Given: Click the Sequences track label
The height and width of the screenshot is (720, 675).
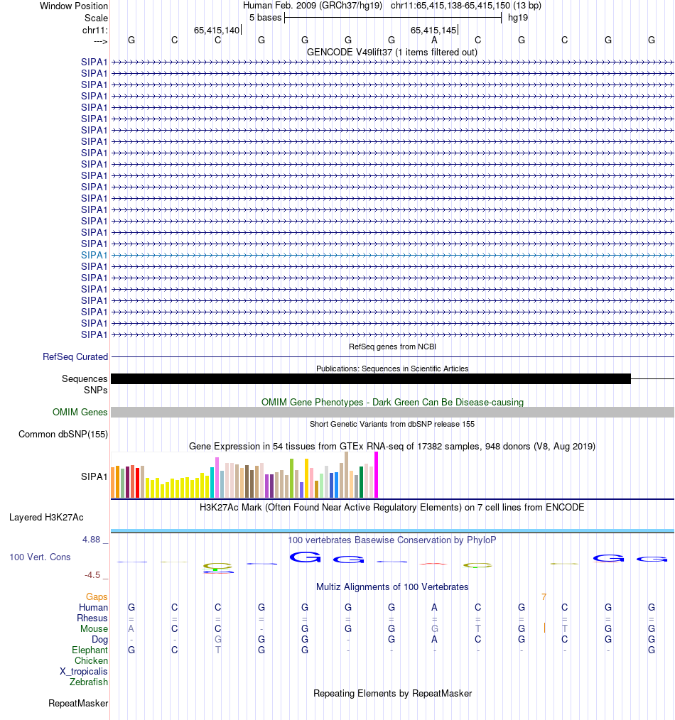Looking at the screenshot, I should pyautogui.click(x=85, y=379).
